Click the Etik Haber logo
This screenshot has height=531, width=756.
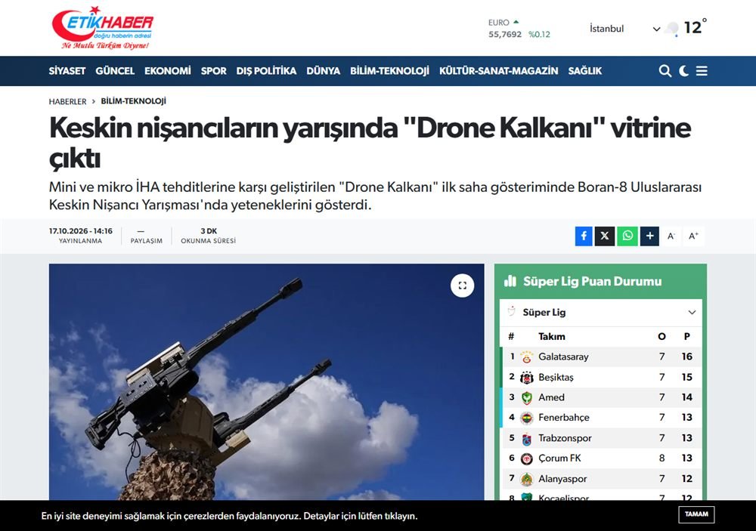103,28
